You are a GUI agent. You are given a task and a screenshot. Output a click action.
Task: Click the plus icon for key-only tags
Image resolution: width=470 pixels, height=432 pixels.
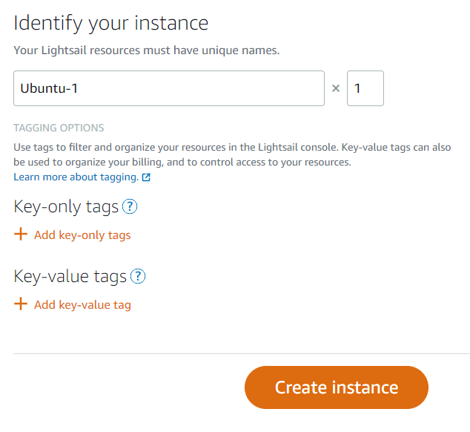click(21, 234)
